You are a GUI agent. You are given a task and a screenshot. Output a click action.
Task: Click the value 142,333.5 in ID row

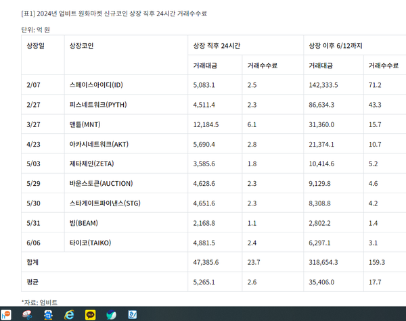click(x=323, y=85)
